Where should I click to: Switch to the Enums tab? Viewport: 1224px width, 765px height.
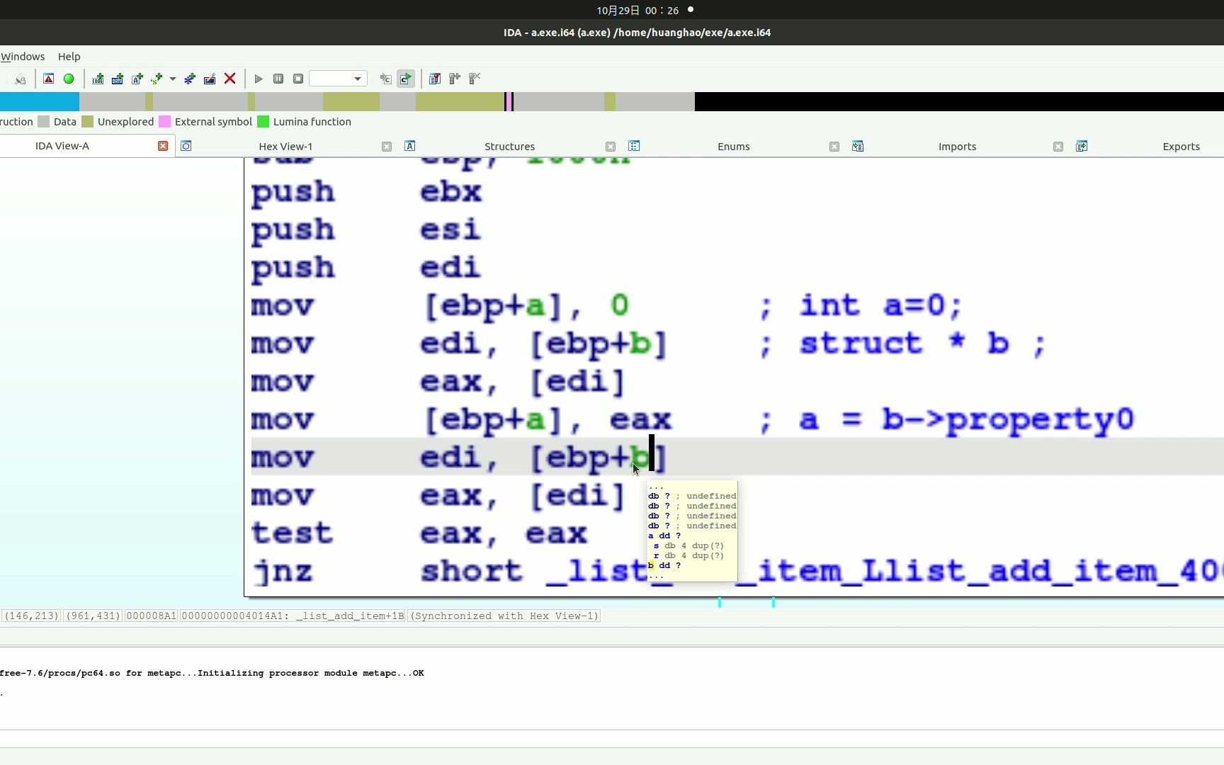[x=734, y=147]
